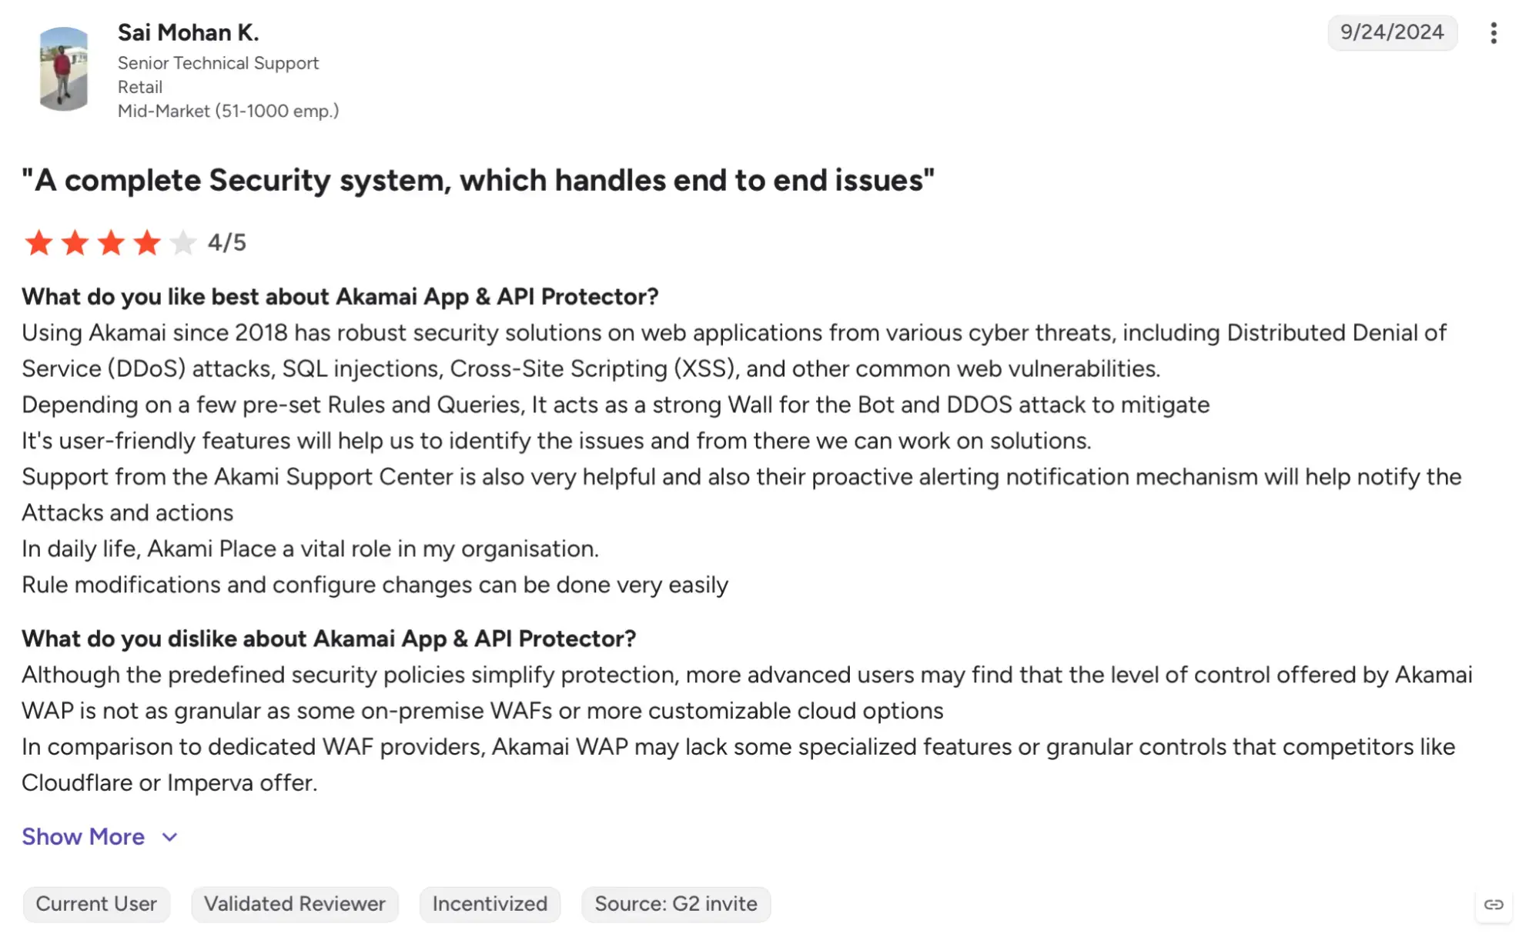
Task: Click the chevron beside Show More
Action: click(170, 837)
